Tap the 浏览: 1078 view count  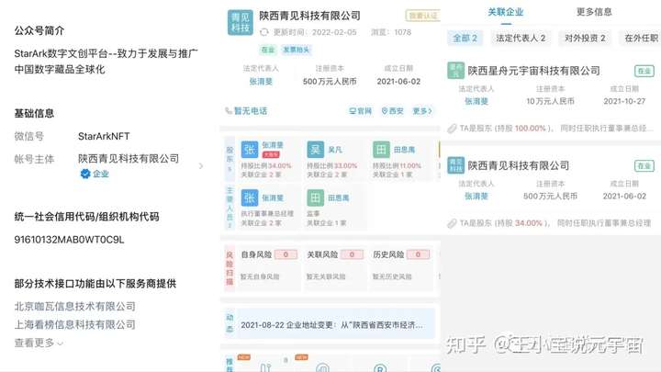391,32
